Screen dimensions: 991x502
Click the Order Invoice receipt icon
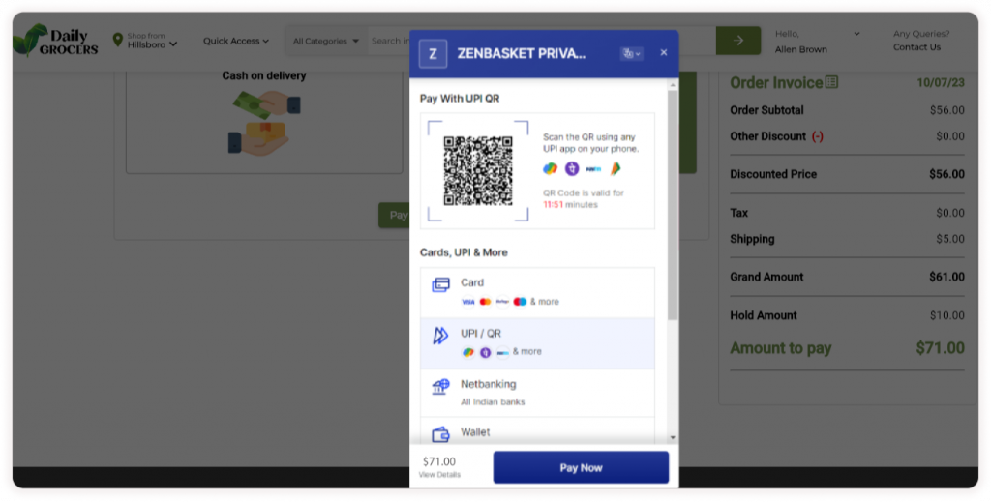click(x=832, y=83)
